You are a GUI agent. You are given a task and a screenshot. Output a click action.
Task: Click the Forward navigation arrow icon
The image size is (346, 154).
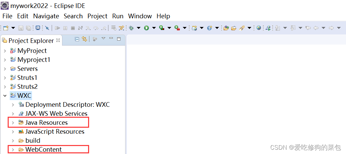331,28
